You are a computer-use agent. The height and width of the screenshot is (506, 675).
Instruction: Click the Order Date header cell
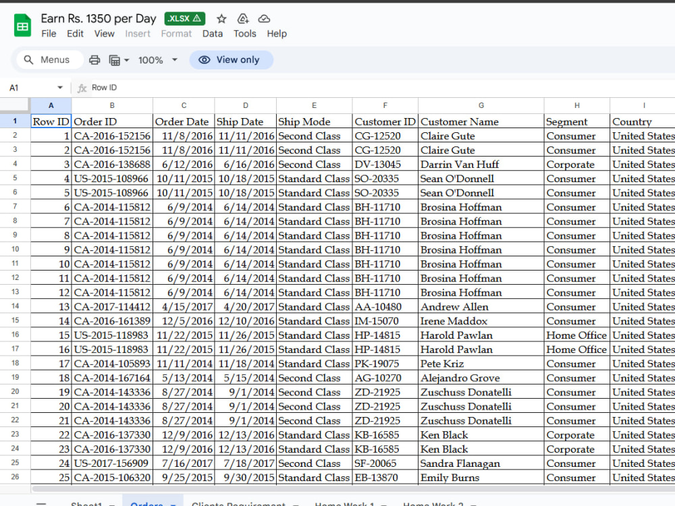click(x=184, y=121)
